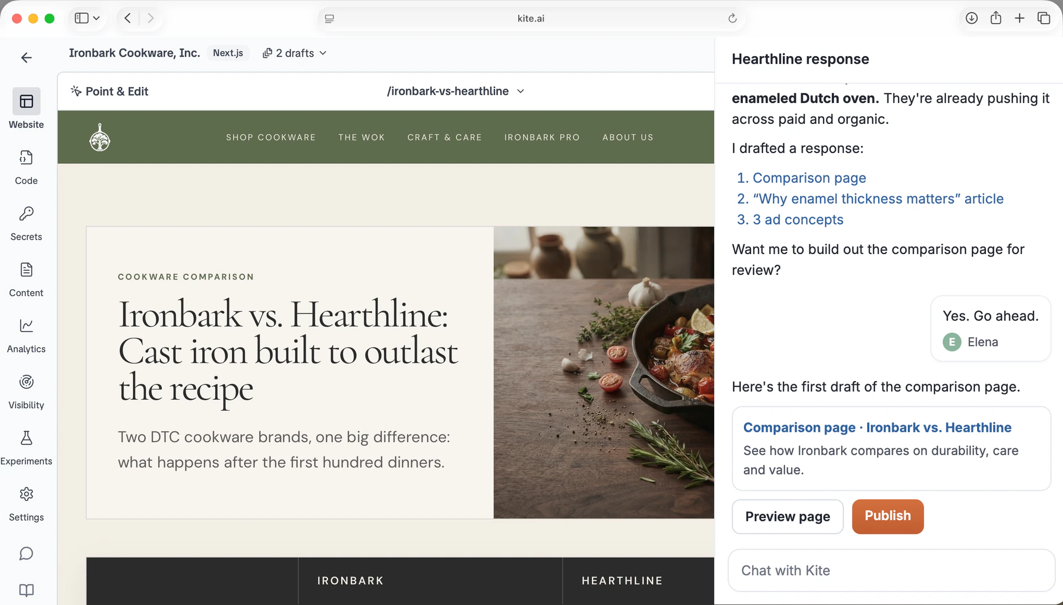Expand the 2 drafts dropdown
This screenshot has height=605, width=1063.
[295, 53]
